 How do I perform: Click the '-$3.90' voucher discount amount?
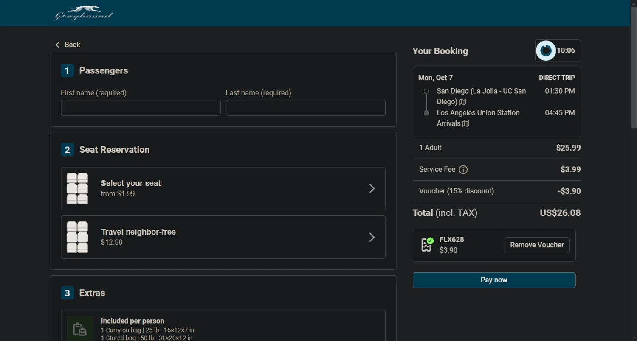tap(569, 191)
